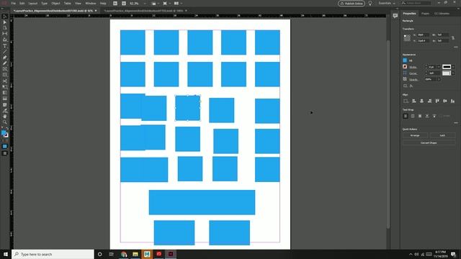Click the fill and stroke swatch in toolbox
461x259 pixels.
coord(4,134)
